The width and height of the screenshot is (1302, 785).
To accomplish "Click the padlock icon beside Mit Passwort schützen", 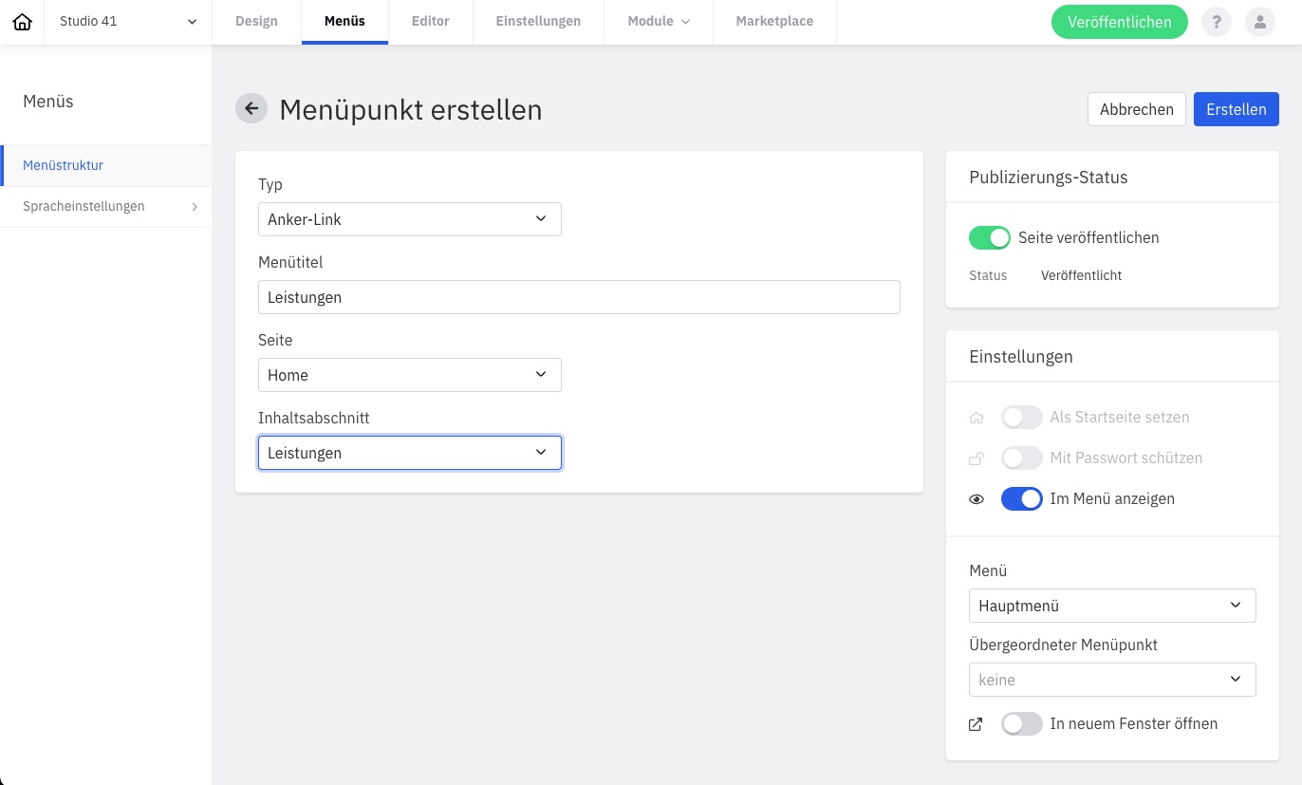I will click(x=976, y=458).
